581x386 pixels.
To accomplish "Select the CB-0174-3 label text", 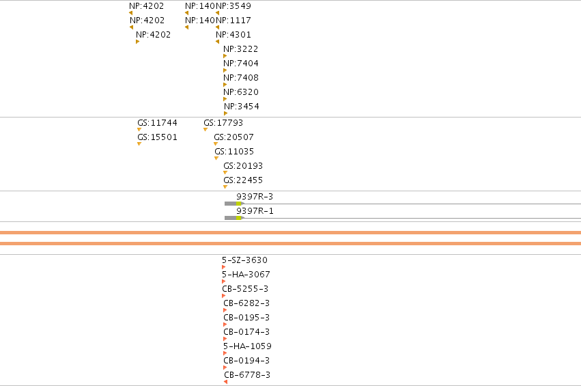I will (x=246, y=332).
